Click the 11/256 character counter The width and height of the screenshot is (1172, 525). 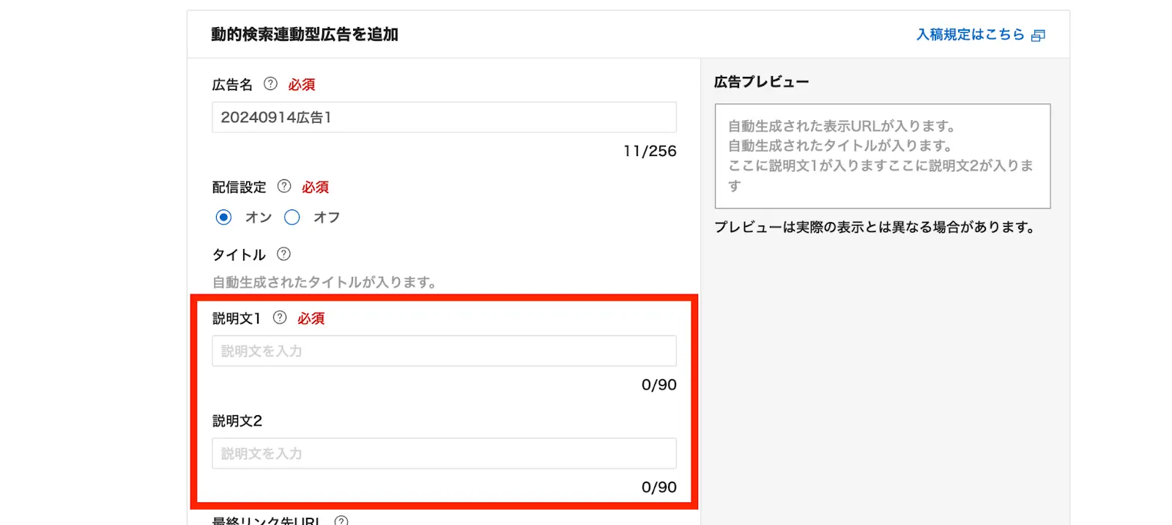click(650, 151)
